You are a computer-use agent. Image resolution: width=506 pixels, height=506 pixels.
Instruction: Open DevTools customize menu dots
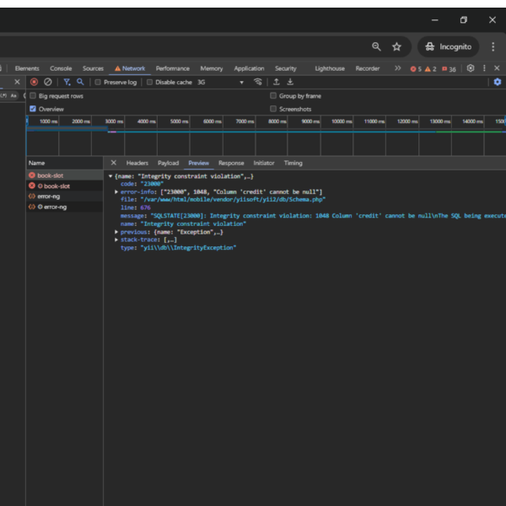point(484,68)
